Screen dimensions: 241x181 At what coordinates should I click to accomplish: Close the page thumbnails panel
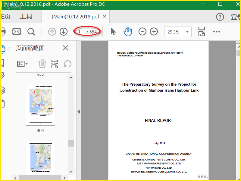point(65,48)
